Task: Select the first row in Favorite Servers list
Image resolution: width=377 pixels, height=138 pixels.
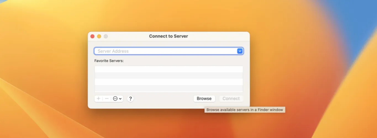Action: pyautogui.click(x=168, y=69)
